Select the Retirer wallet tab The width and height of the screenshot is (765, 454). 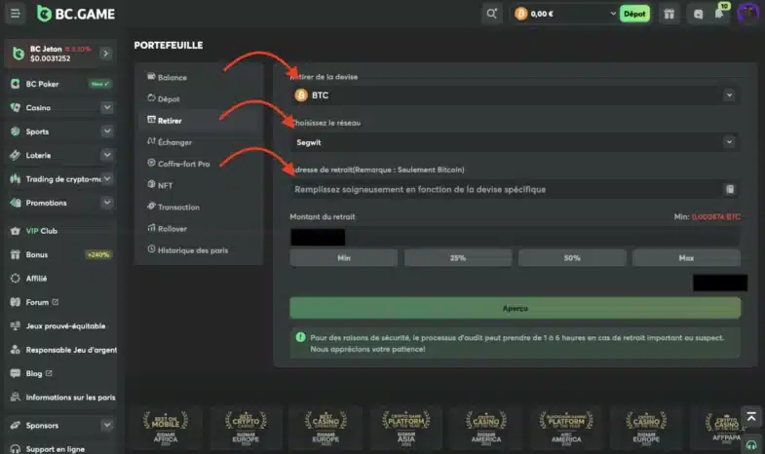tap(199, 121)
